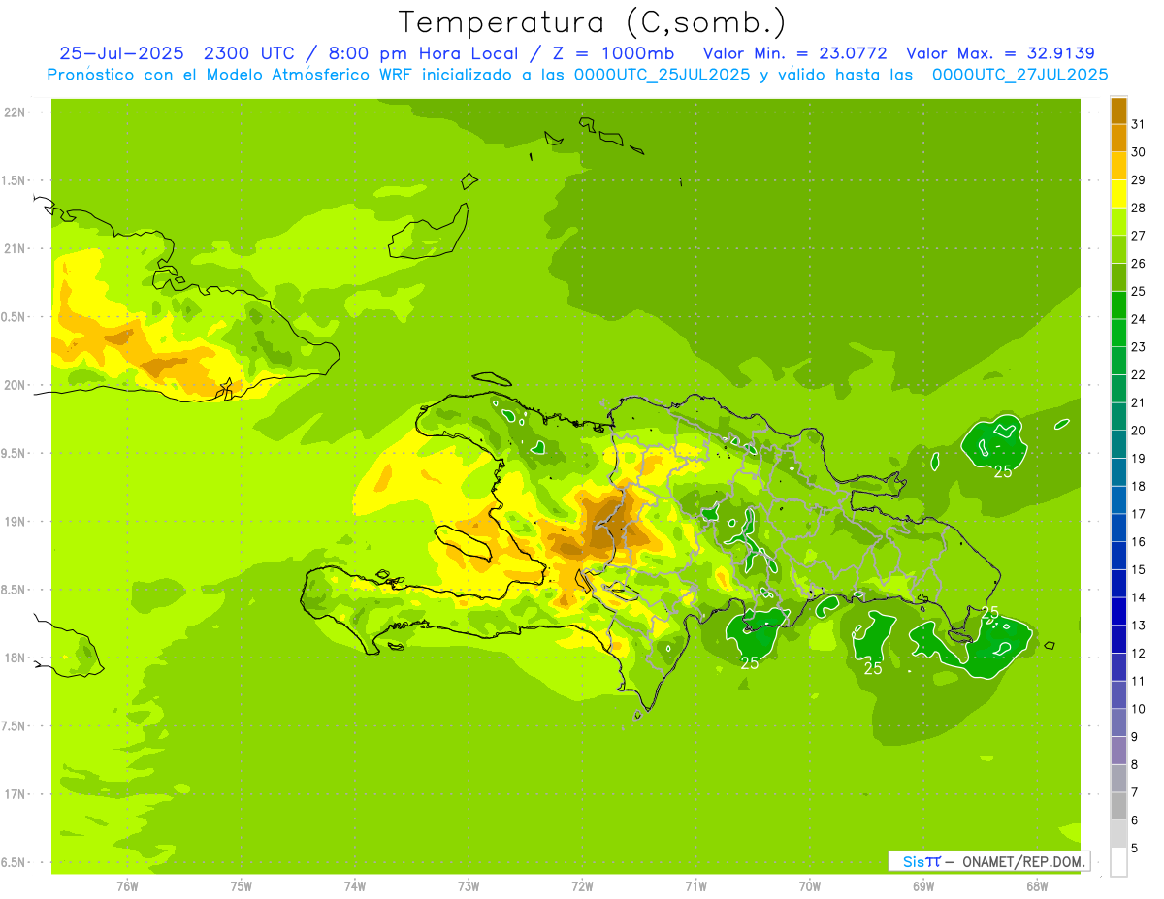The height and width of the screenshot is (899, 1164).
Task: Click the "18N" latitude label
Action: tap(15, 658)
